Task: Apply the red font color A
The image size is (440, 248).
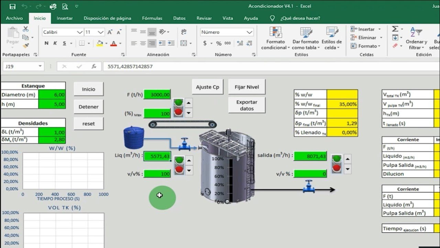Action: pos(113,43)
